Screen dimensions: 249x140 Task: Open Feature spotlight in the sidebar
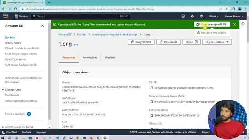(15, 114)
